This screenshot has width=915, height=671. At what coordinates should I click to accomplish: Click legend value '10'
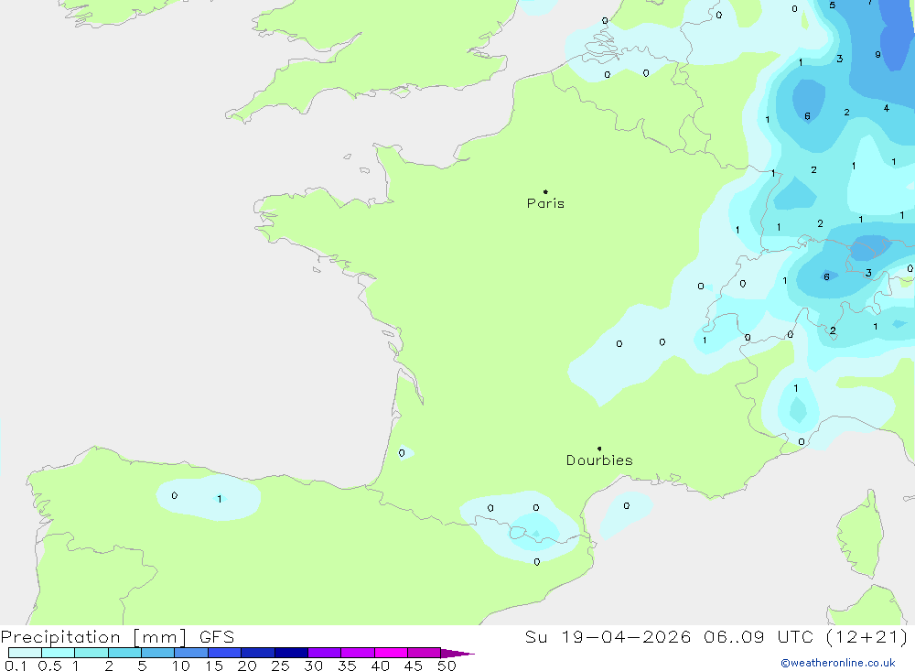181,666
